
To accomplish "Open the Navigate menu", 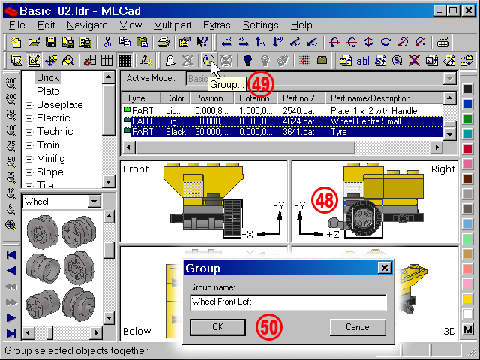I will click(x=87, y=25).
